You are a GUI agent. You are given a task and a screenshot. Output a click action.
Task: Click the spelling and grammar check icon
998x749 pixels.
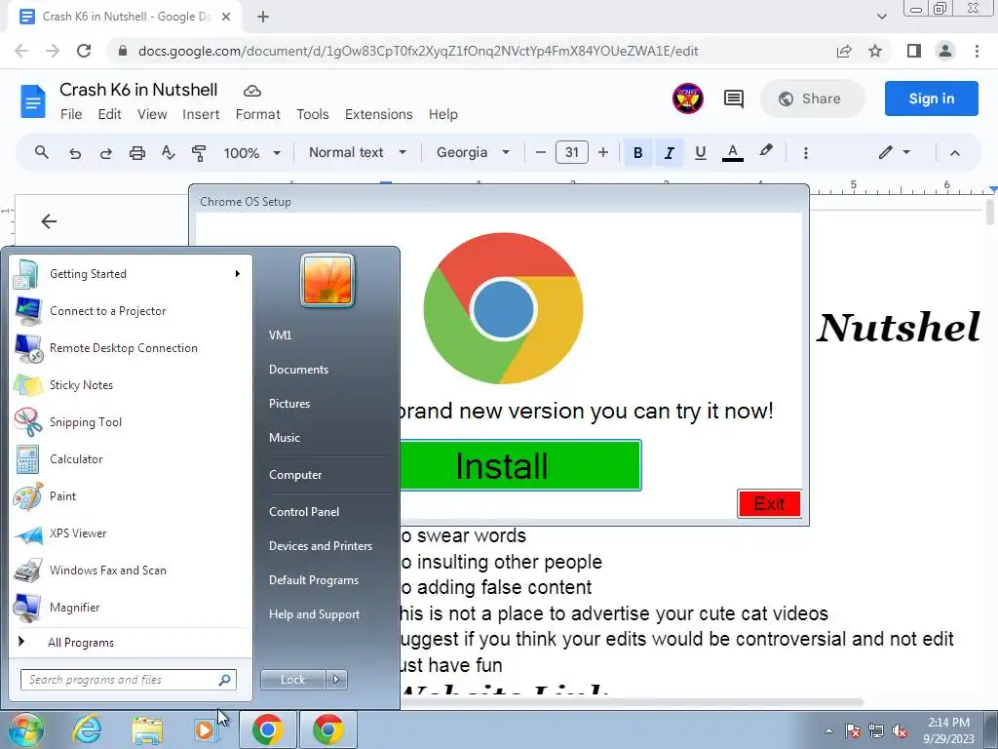tap(168, 153)
